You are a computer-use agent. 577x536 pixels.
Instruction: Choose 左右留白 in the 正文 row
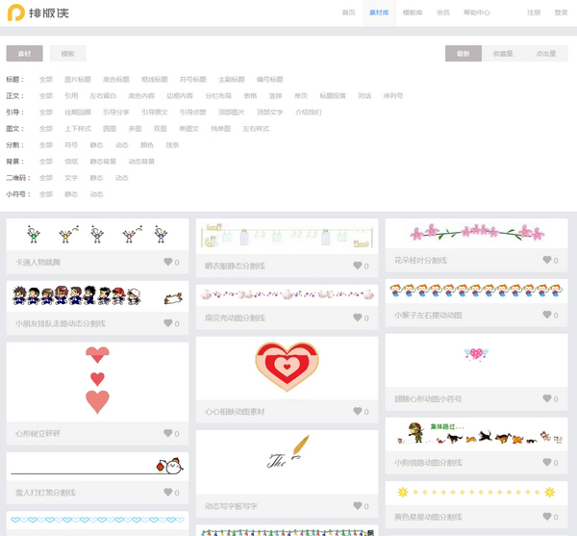[x=103, y=95]
